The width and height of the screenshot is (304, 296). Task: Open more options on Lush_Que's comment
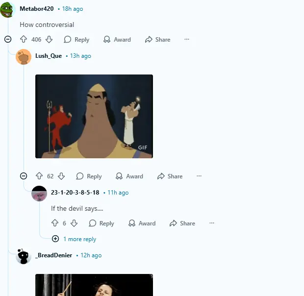point(199,176)
